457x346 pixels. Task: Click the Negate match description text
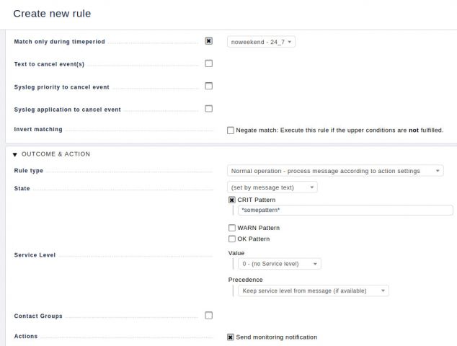[340, 130]
